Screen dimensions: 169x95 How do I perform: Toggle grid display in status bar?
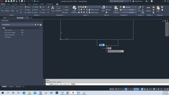pyautogui.click(x=116, y=89)
